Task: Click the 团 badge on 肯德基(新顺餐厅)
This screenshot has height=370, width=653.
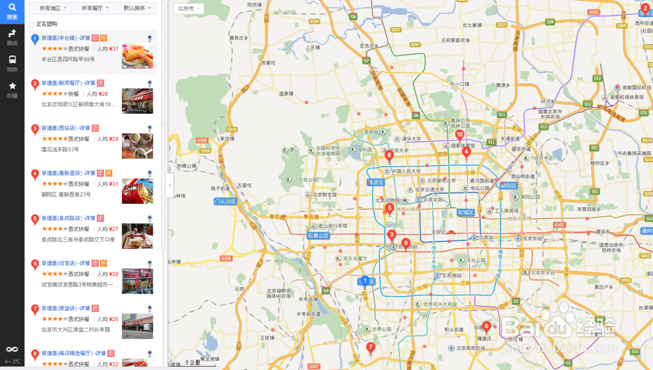Action: pyautogui.click(x=101, y=83)
